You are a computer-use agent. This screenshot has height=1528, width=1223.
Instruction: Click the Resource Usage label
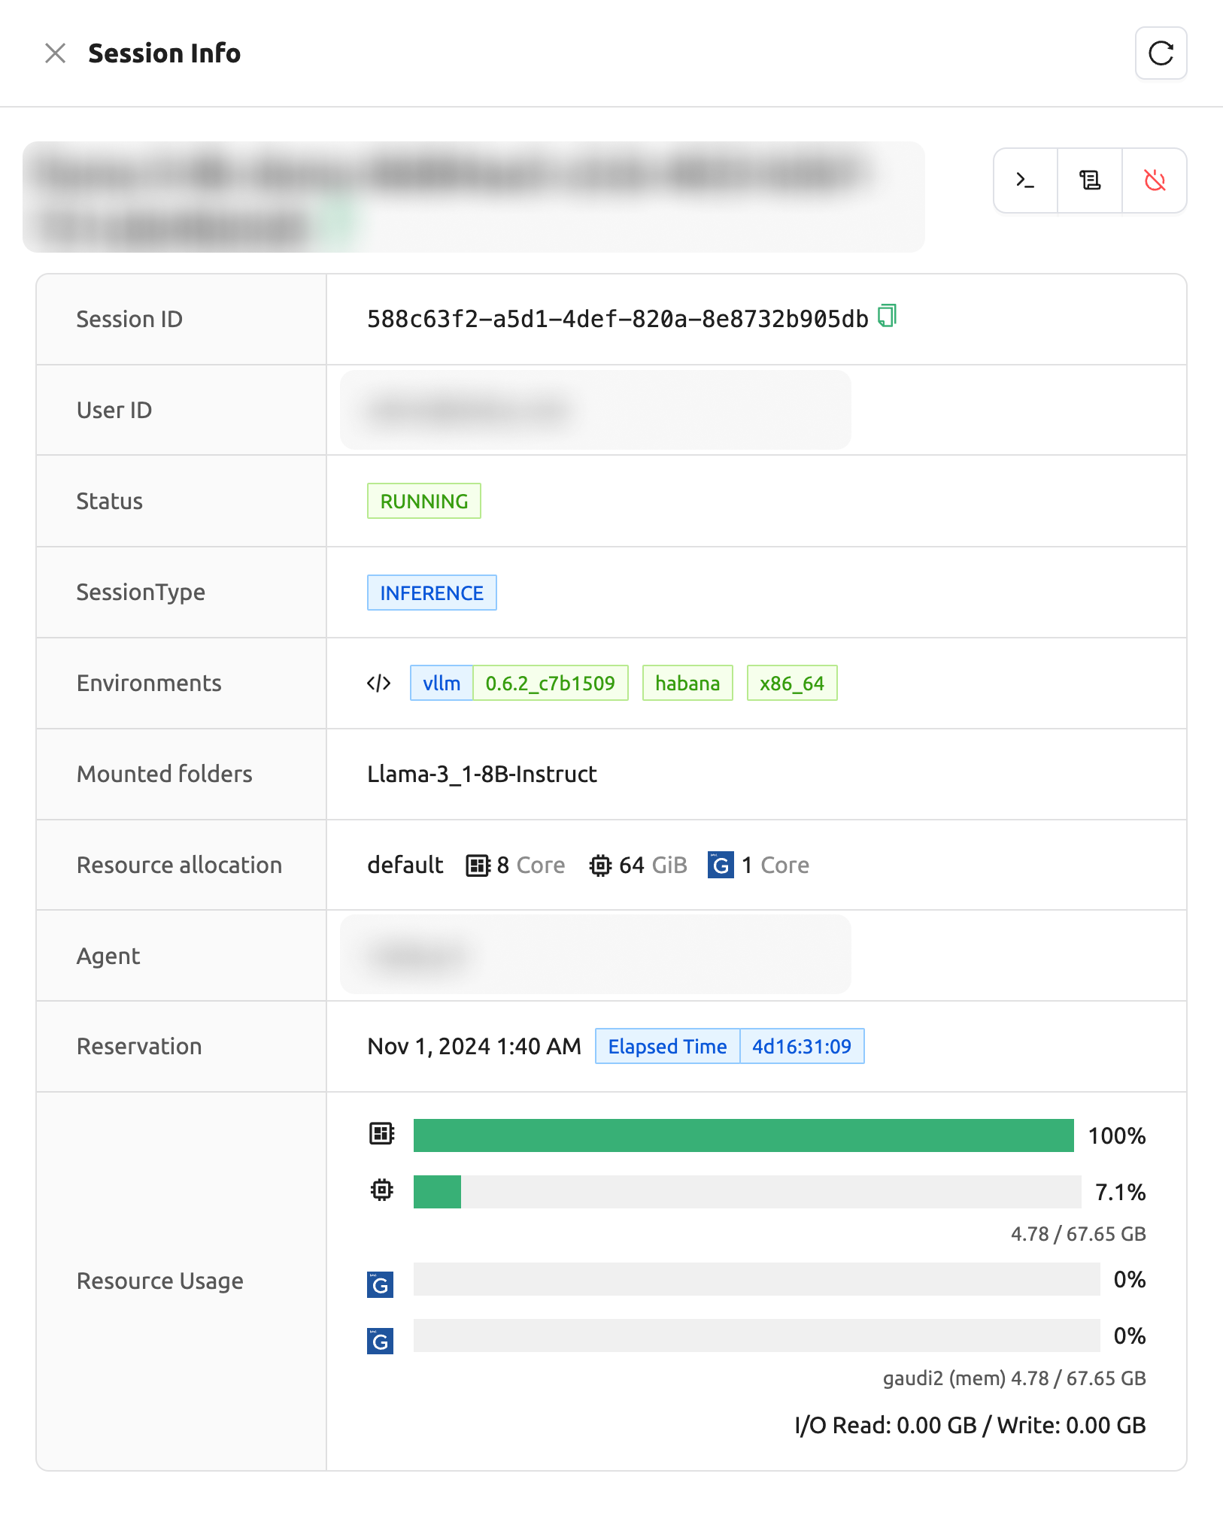point(160,1281)
